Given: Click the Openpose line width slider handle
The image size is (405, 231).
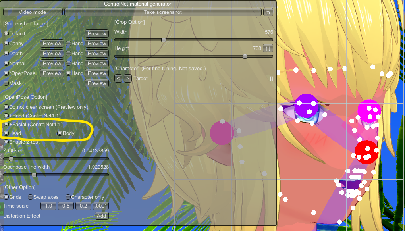Looking at the screenshot, I should click(x=34, y=175).
